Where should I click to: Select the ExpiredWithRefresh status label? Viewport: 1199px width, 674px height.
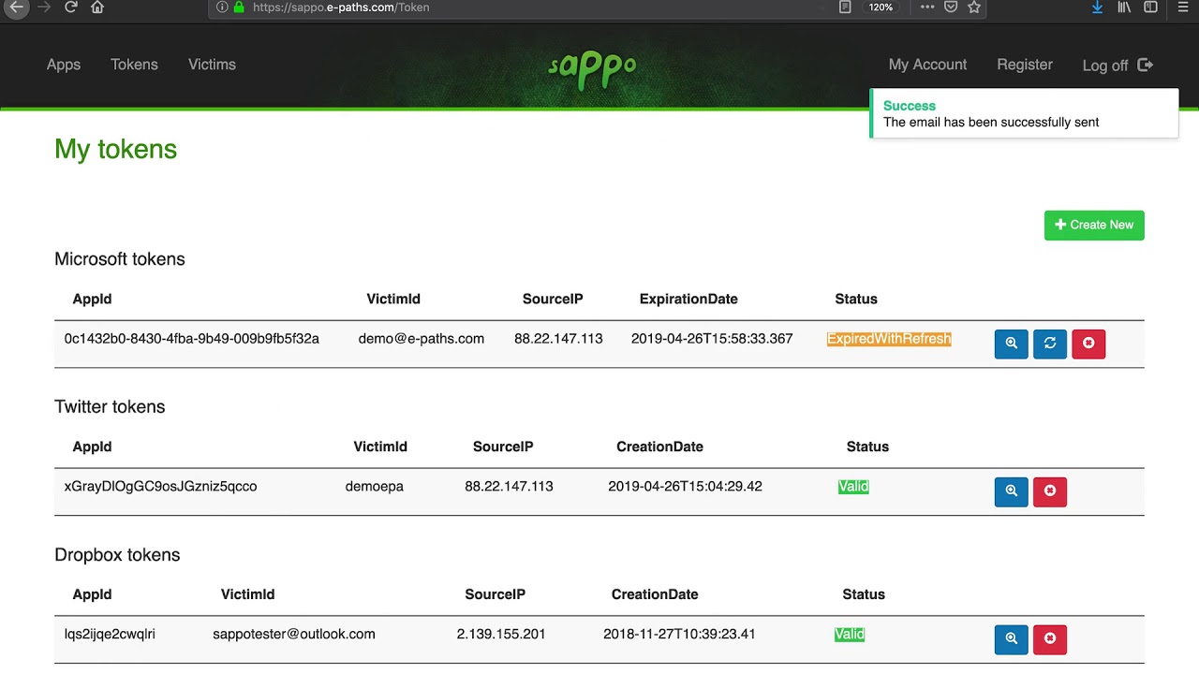tap(889, 339)
